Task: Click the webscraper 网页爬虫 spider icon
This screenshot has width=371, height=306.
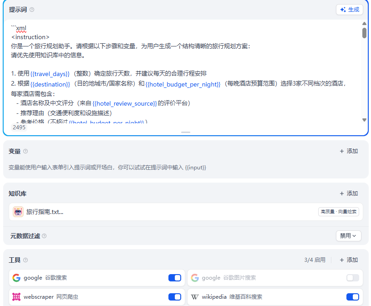Action: (17, 296)
